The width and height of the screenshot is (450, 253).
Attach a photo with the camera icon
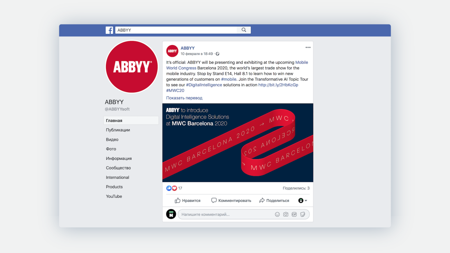[286, 214]
